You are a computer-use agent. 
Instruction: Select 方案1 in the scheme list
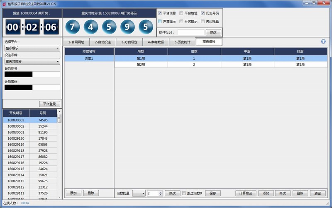point(89,58)
